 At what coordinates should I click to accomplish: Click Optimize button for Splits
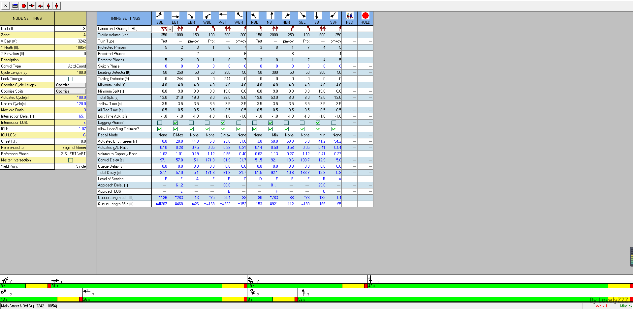tap(70, 91)
